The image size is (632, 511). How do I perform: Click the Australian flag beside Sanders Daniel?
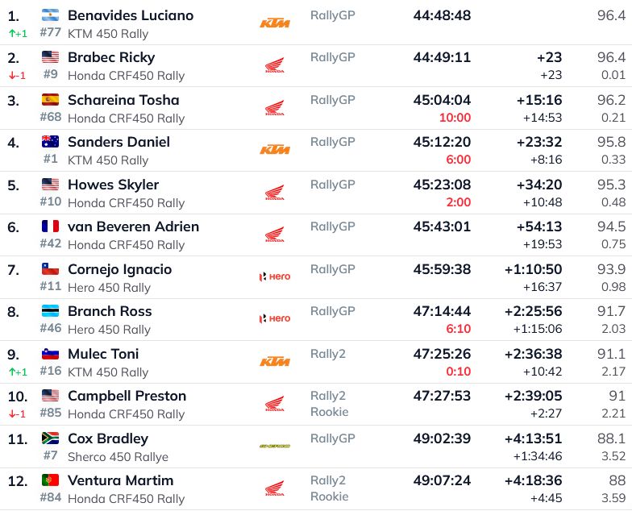(x=51, y=142)
